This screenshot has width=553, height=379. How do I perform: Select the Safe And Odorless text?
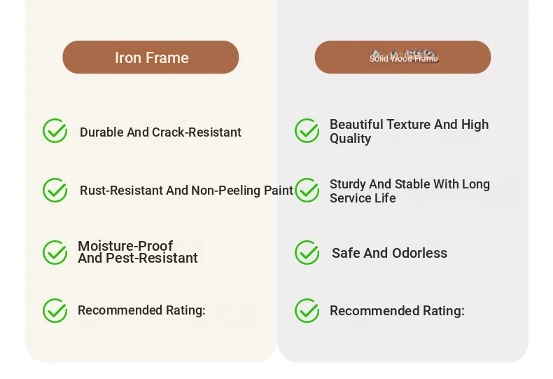[x=389, y=253]
